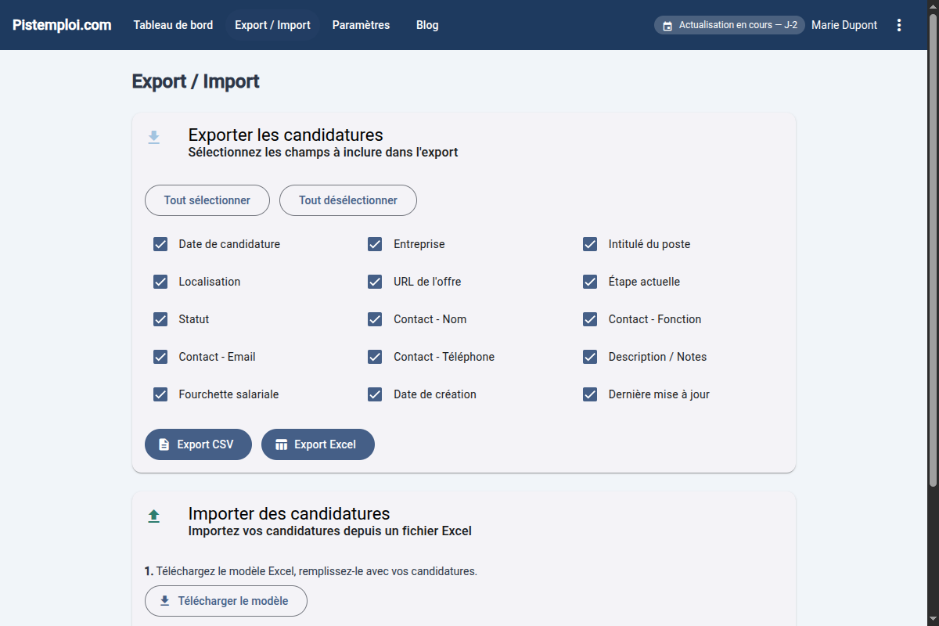Screen dimensions: 939x626
Task: Click the CSV document icon on Export CSV
Action: (164, 444)
